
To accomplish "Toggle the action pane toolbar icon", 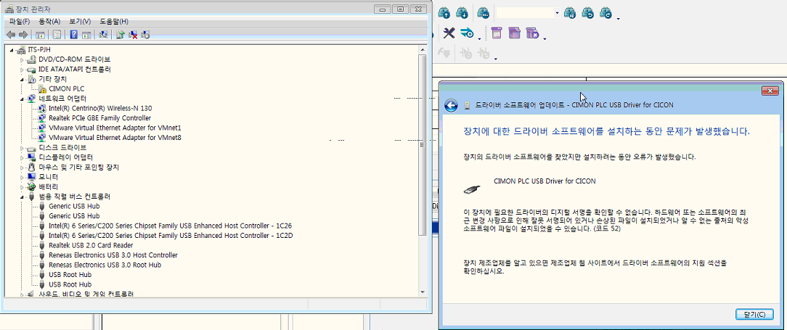I will pos(86,35).
